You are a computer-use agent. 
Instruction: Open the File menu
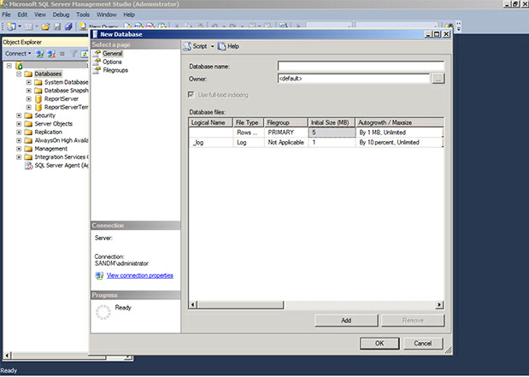(x=7, y=15)
